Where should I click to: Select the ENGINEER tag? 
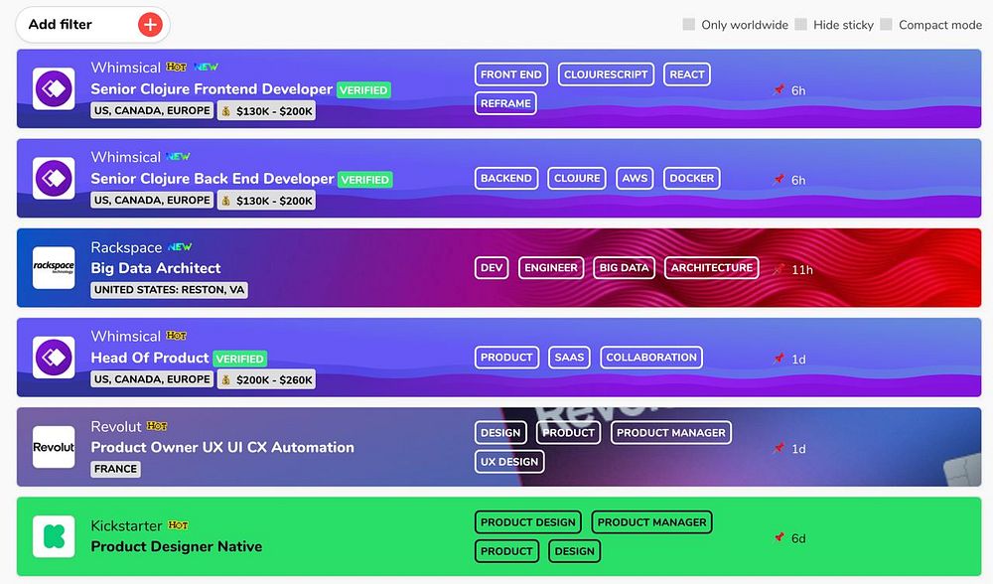(551, 268)
